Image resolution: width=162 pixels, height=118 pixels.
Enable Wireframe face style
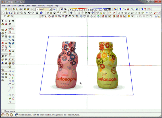pyautogui.click(x=79, y=13)
